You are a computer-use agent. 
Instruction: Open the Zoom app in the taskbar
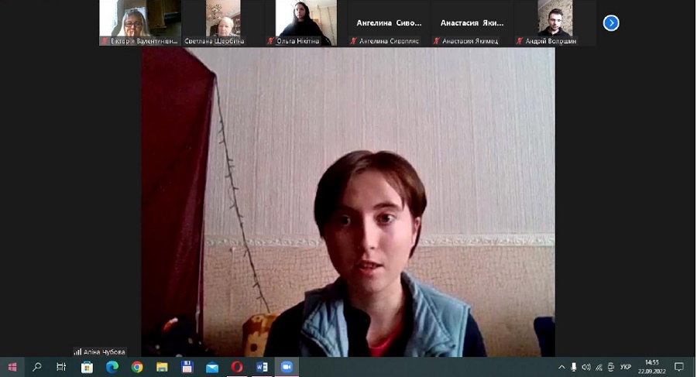coord(287,367)
